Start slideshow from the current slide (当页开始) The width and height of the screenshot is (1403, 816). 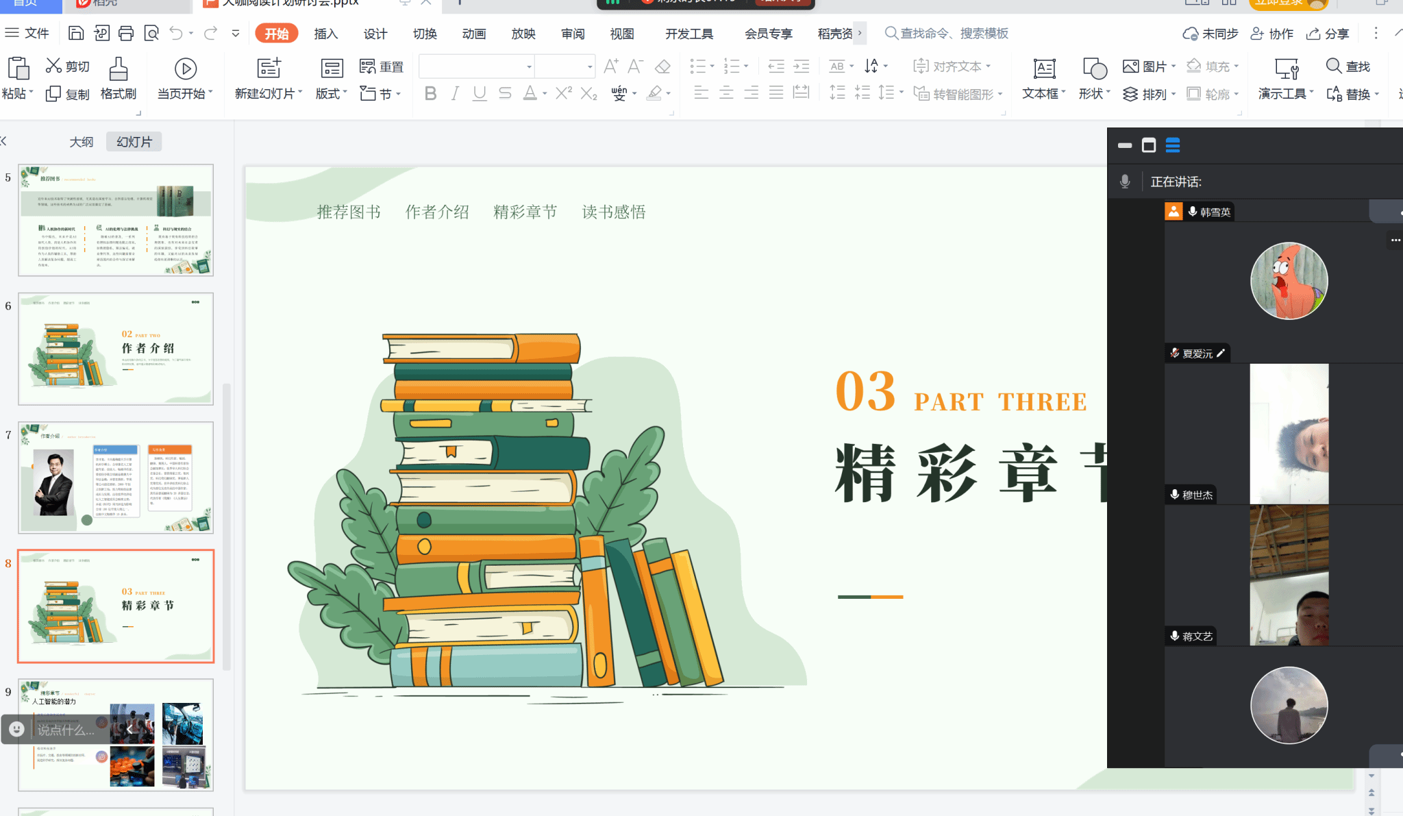pyautogui.click(x=185, y=69)
